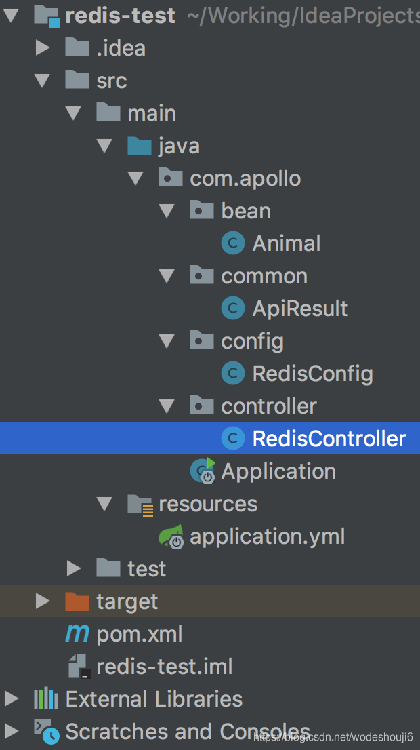Collapse the resources folder
Viewport: 420px width, 750px height.
(104, 504)
